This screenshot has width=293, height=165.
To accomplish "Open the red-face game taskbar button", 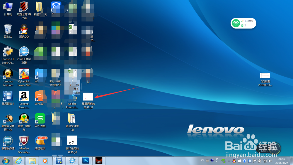I will coord(99,161).
